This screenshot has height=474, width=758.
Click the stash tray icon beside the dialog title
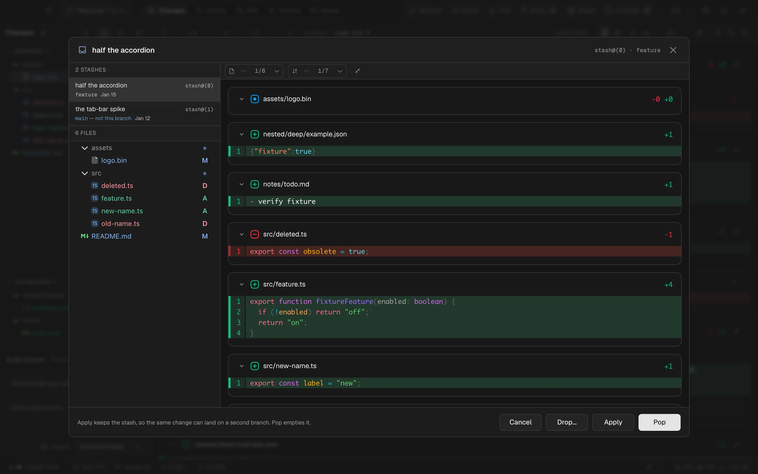(x=82, y=50)
